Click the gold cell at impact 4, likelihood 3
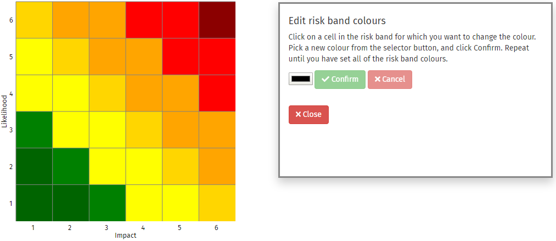 pos(144,130)
